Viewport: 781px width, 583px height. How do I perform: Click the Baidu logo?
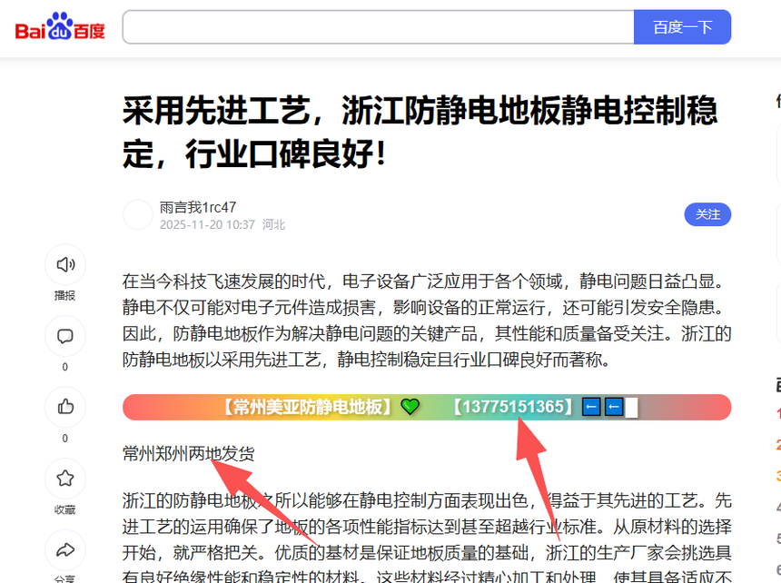pos(60,26)
